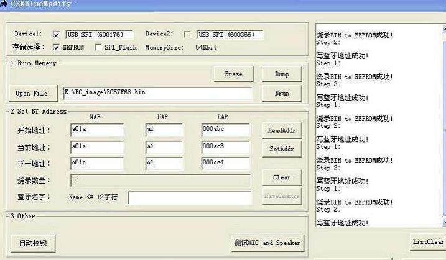
Task: Click the 开始地址 label
Action: coord(34,130)
